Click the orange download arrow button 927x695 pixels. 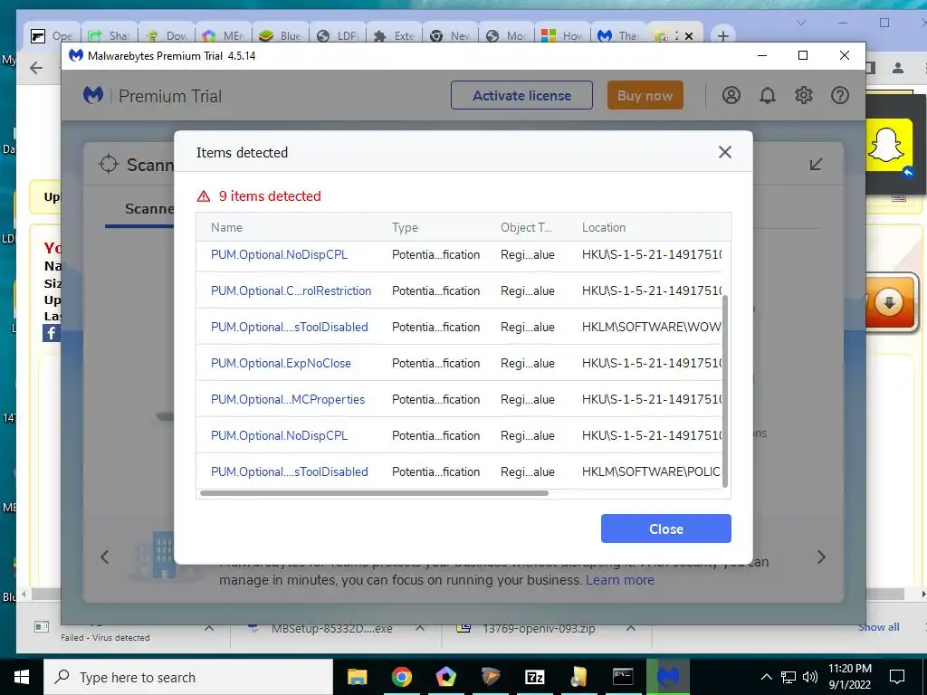[890, 302]
